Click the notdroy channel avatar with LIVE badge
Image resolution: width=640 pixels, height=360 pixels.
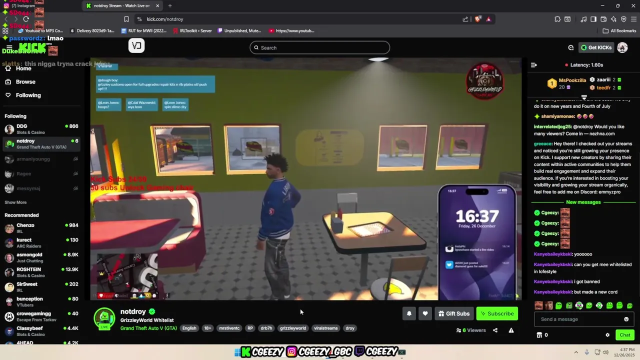click(x=104, y=319)
